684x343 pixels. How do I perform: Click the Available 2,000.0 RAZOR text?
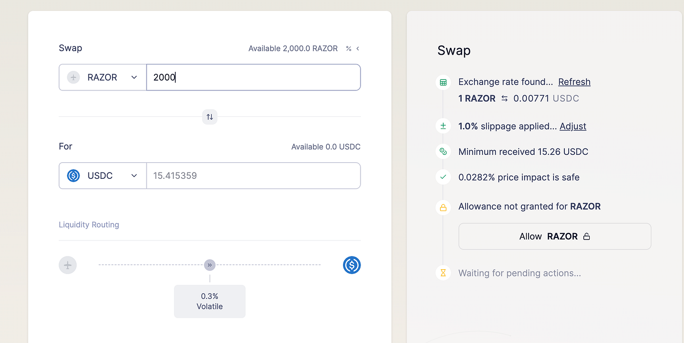pyautogui.click(x=293, y=48)
